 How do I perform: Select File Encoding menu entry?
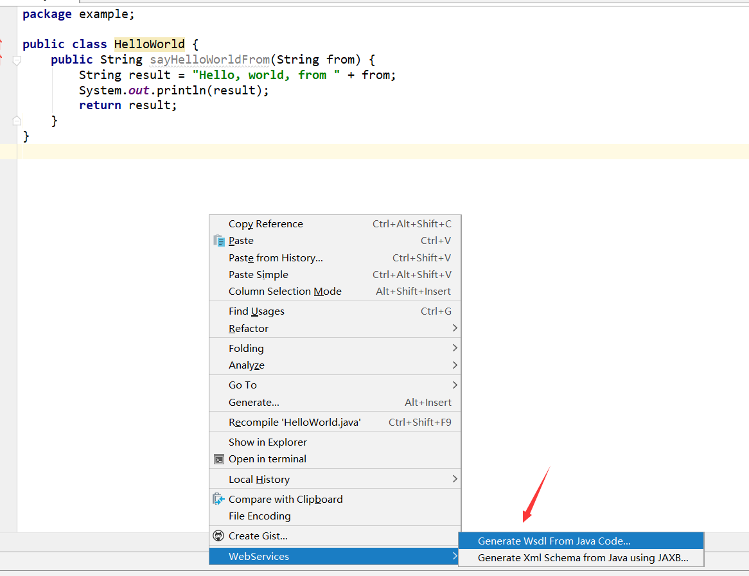335,516
